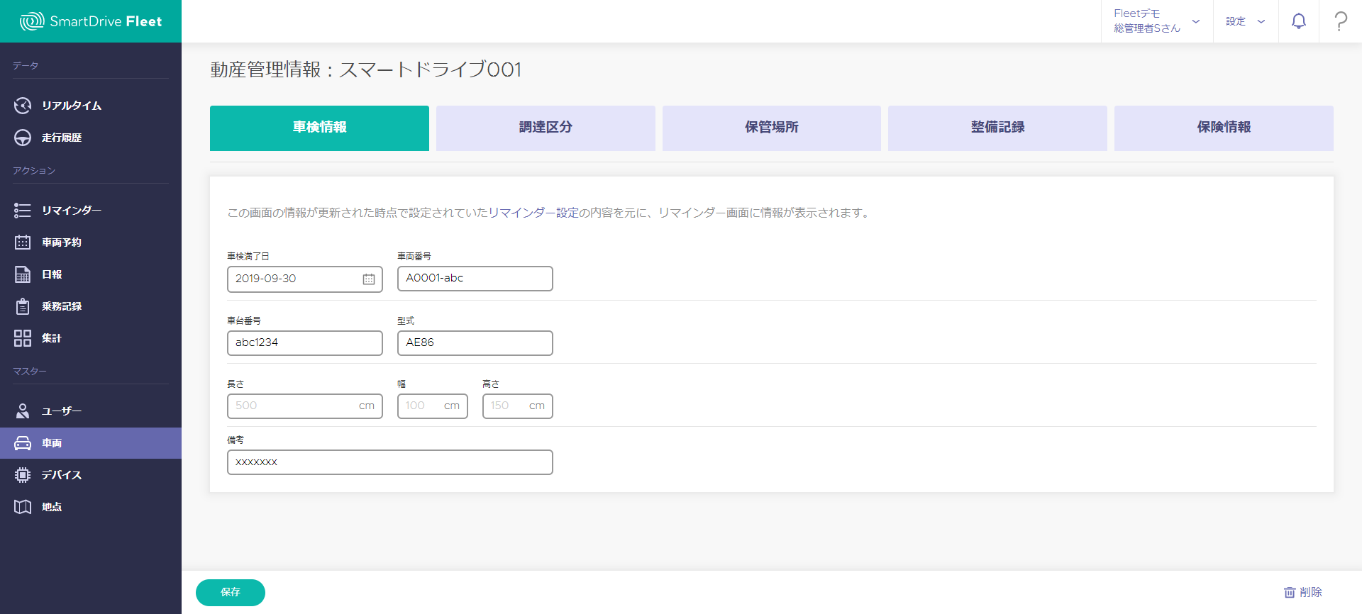Screen dimensions: 1362x614
Task: Click the 高さ height field
Action: (518, 406)
